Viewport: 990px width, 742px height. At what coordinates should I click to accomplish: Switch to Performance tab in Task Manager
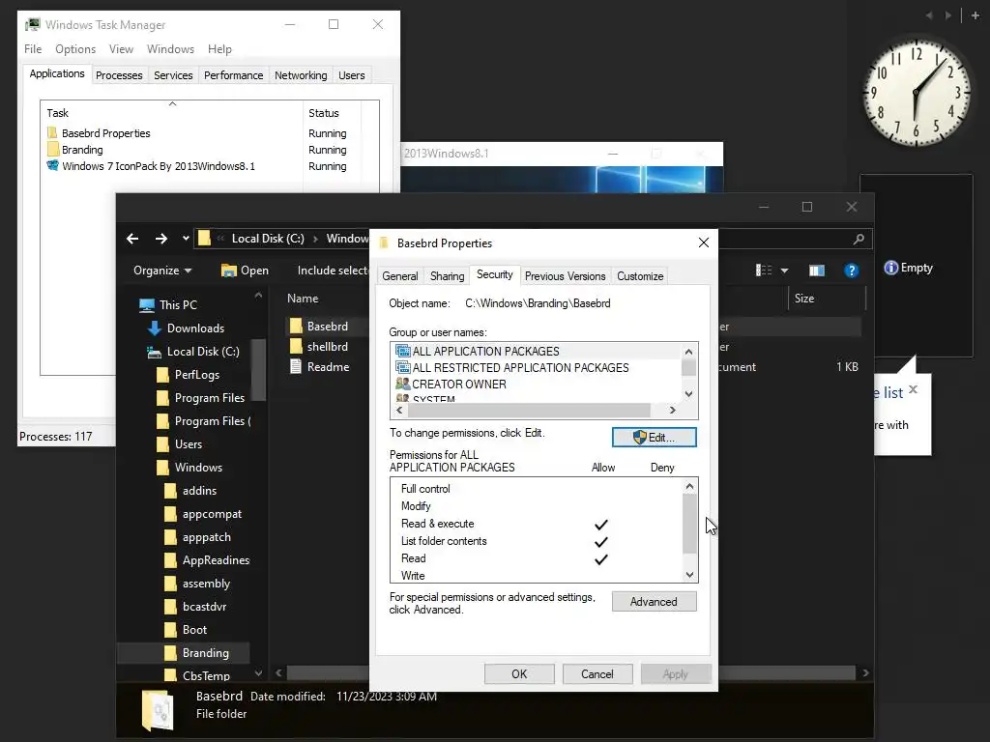pyautogui.click(x=234, y=75)
